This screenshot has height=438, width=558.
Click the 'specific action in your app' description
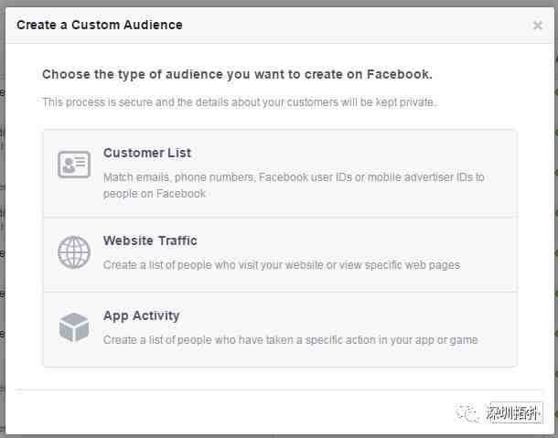[290, 340]
